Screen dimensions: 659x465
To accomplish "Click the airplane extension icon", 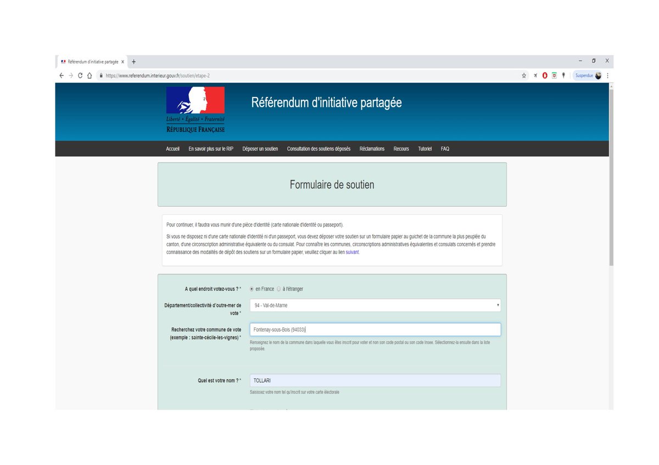I will click(x=535, y=76).
